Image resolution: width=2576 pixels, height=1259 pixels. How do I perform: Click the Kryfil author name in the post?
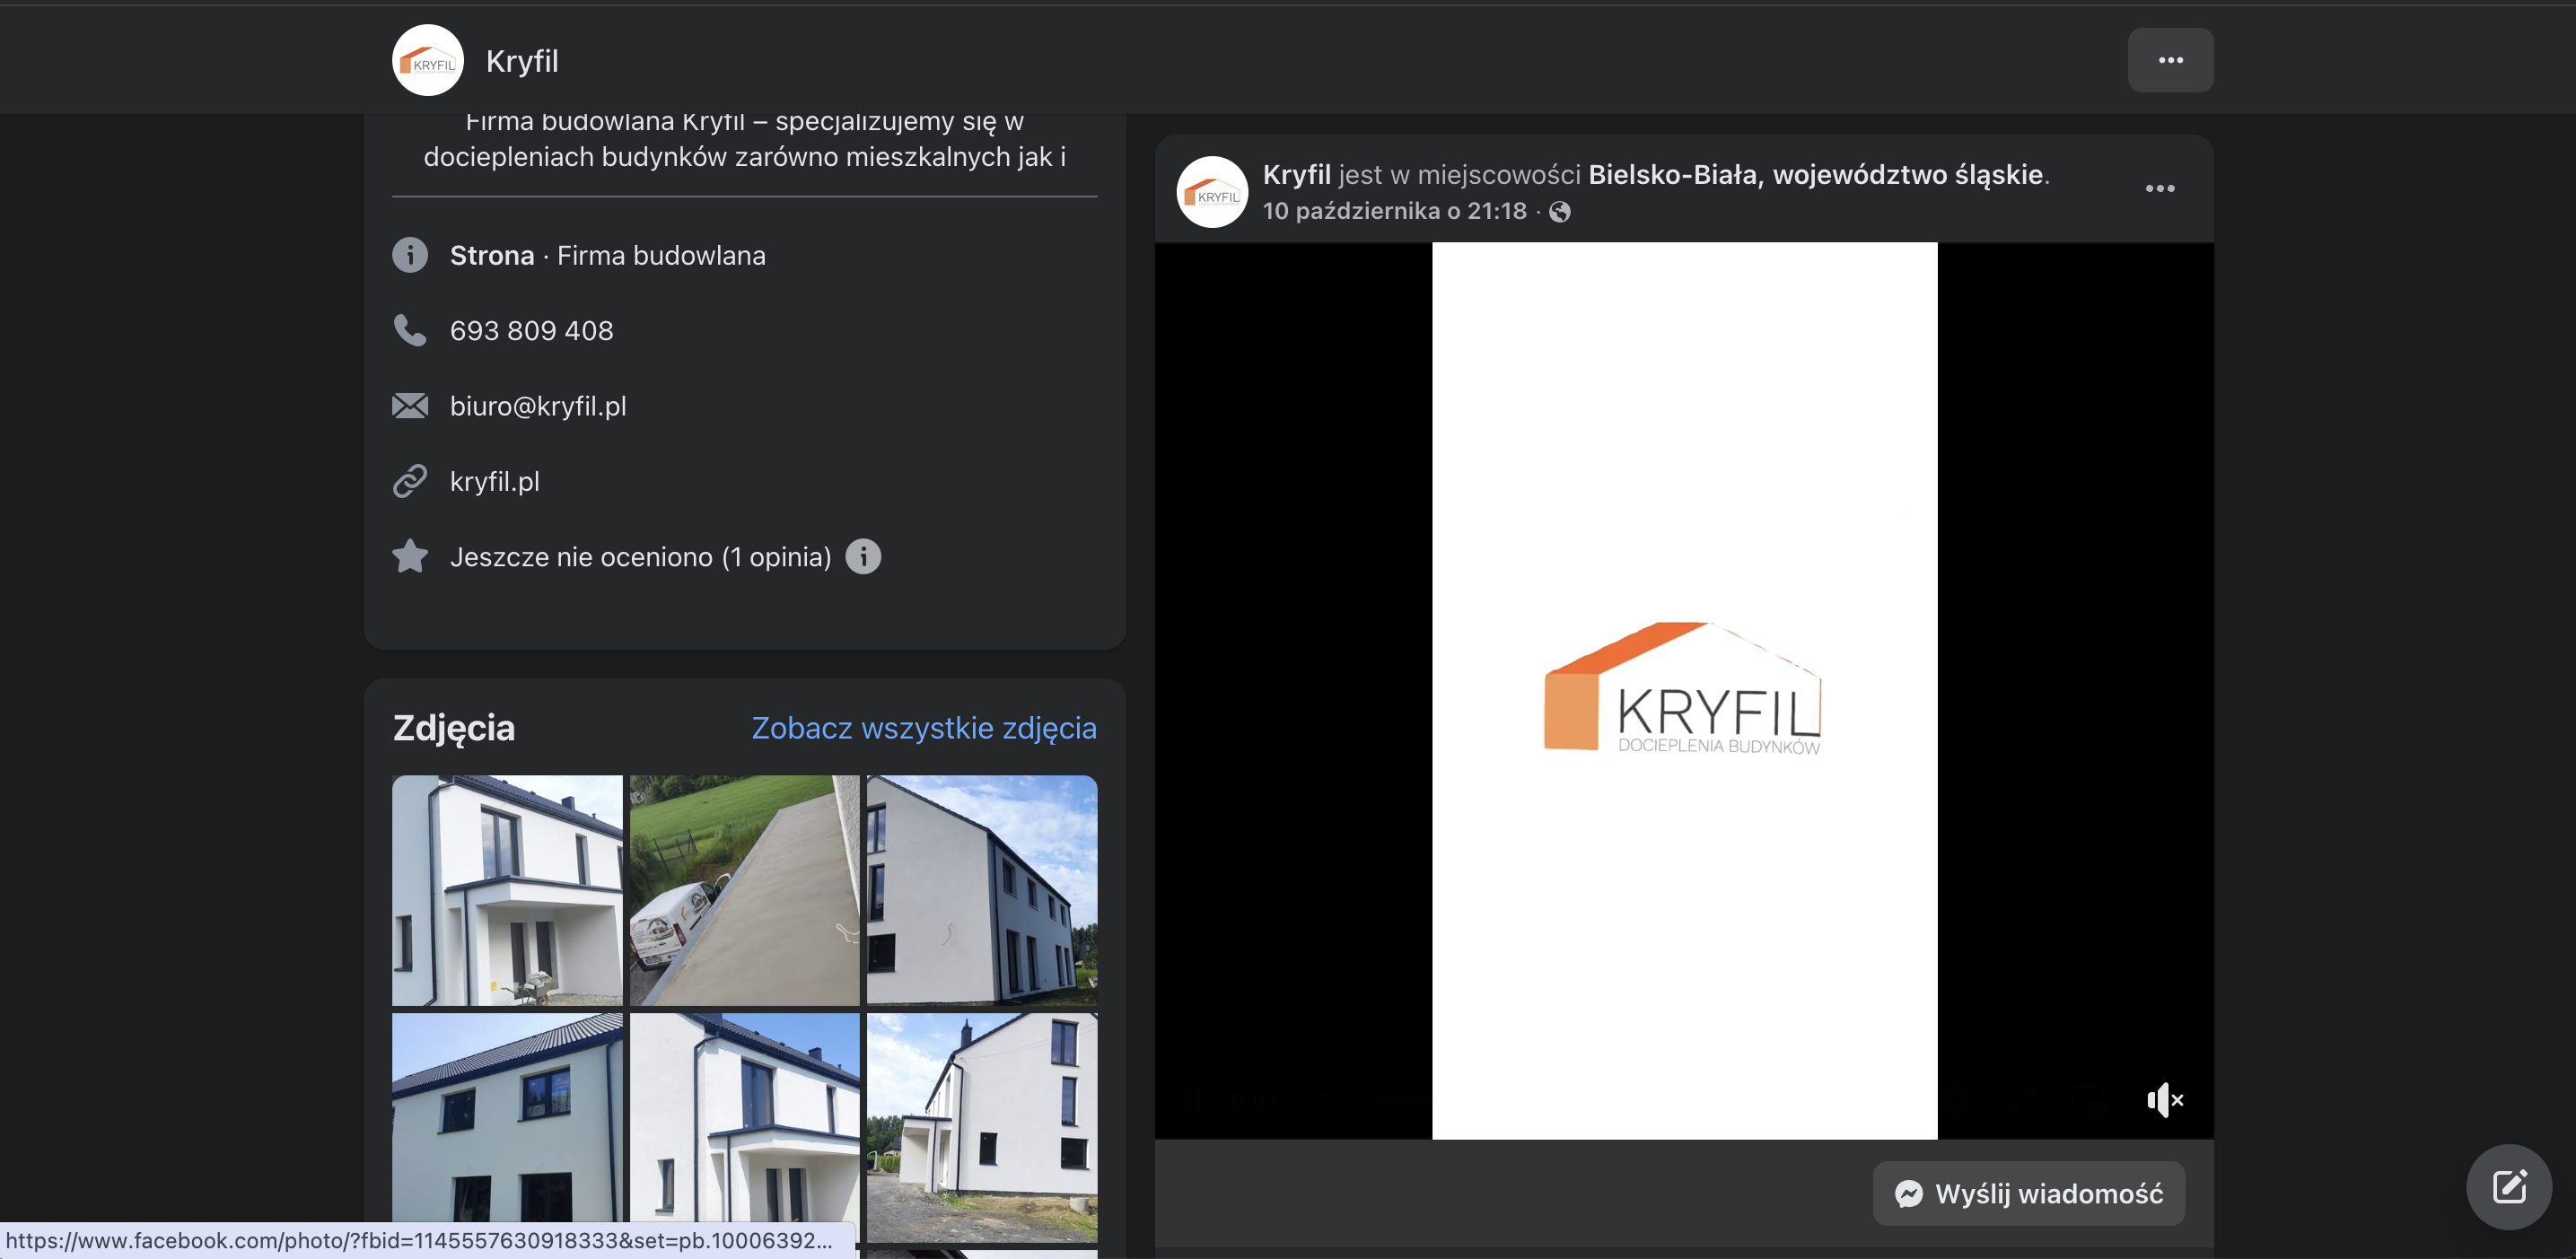tap(1296, 174)
